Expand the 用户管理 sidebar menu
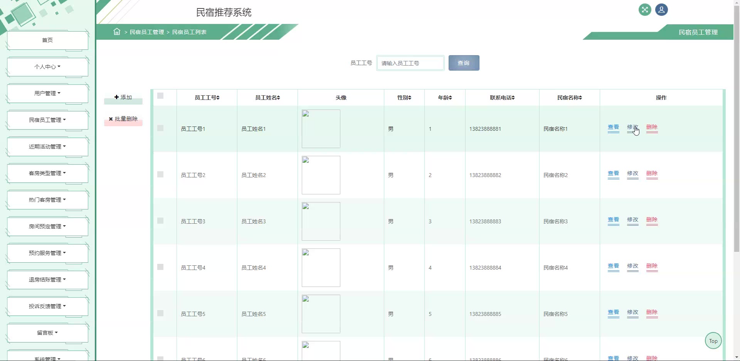This screenshot has height=361, width=740. 47,93
